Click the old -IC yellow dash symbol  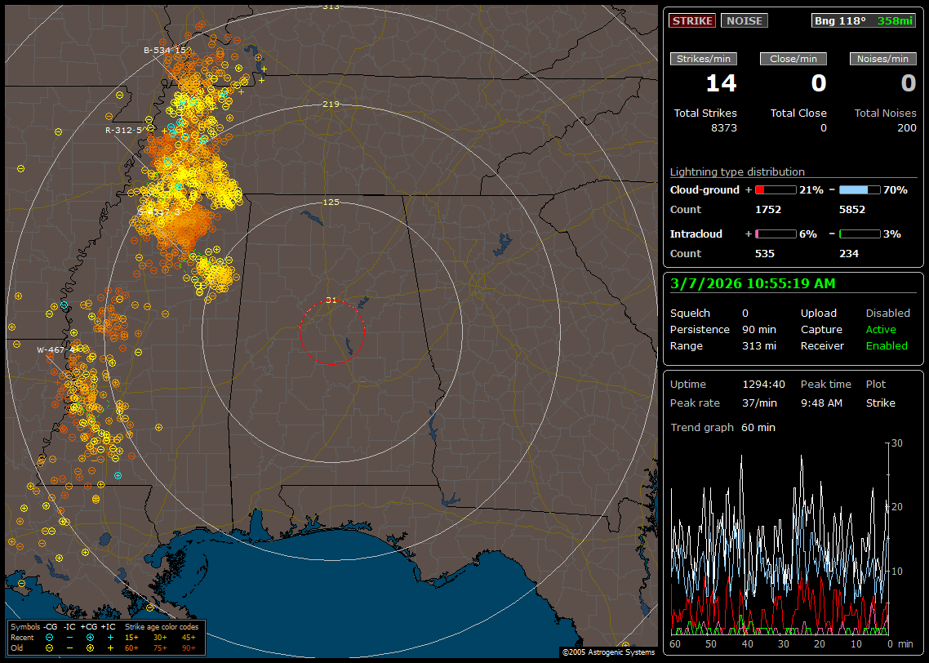point(70,647)
